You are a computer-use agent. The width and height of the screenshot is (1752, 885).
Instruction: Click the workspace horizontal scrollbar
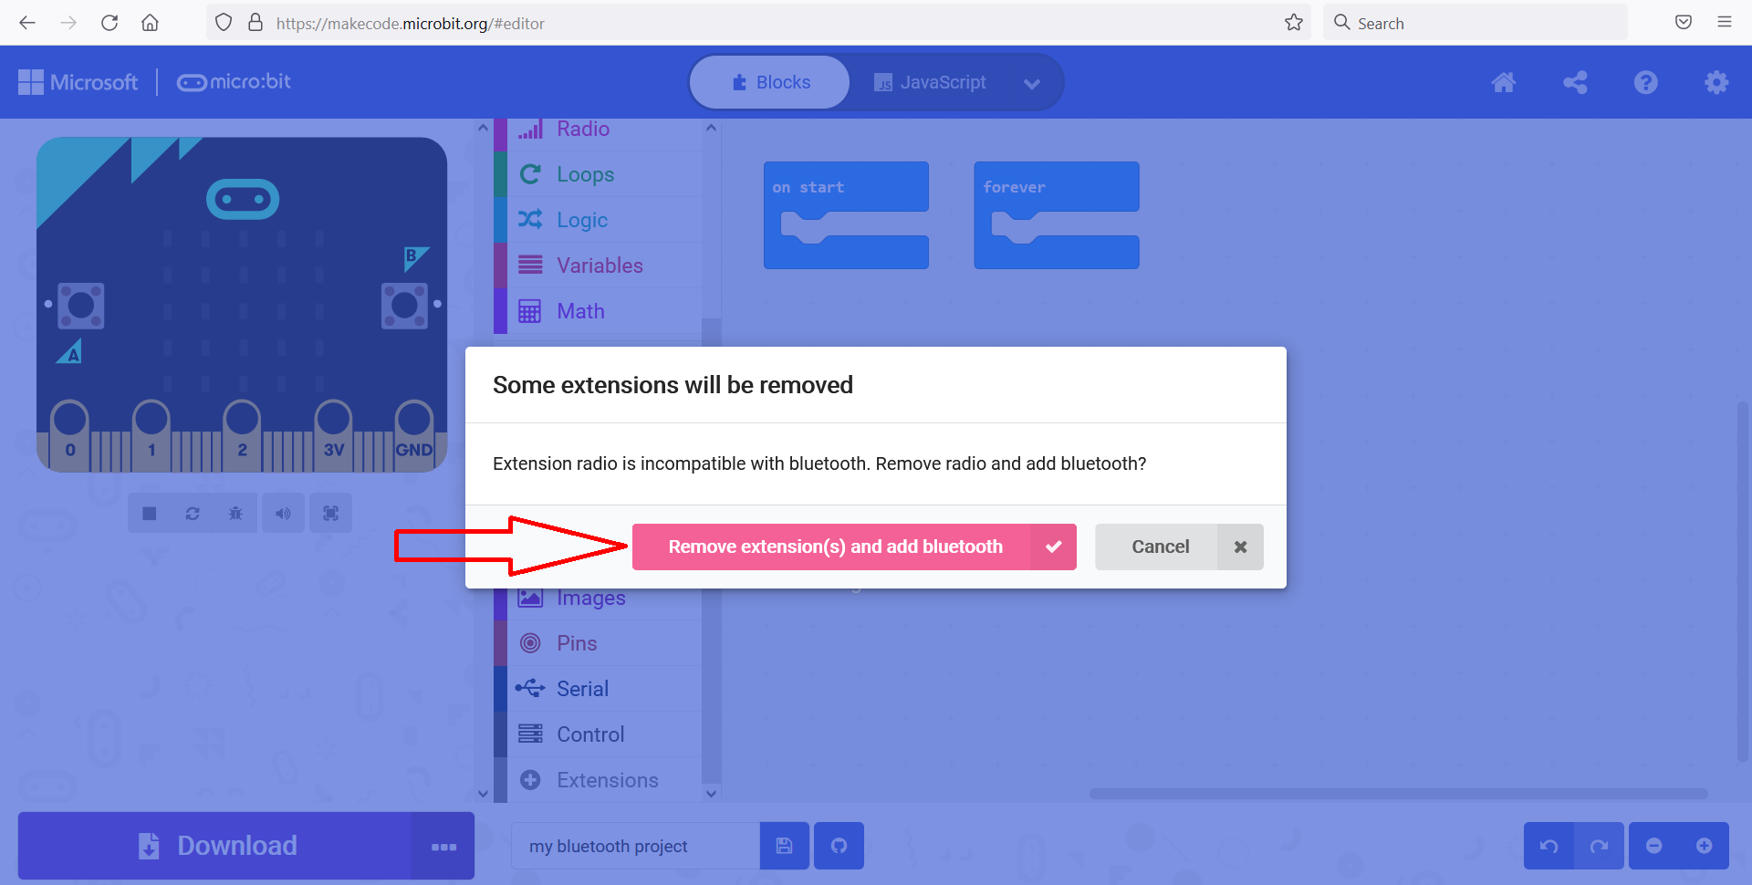pyautogui.click(x=1398, y=794)
